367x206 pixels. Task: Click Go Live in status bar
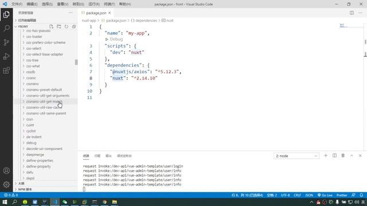tap(325, 195)
